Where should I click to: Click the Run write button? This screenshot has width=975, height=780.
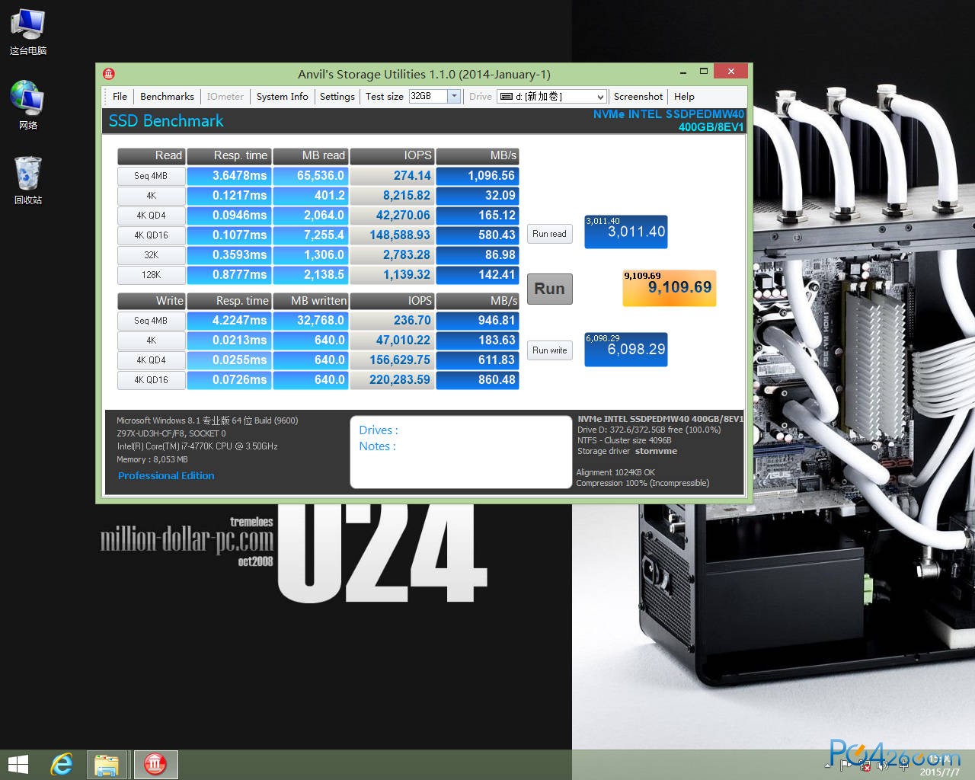pyautogui.click(x=549, y=350)
